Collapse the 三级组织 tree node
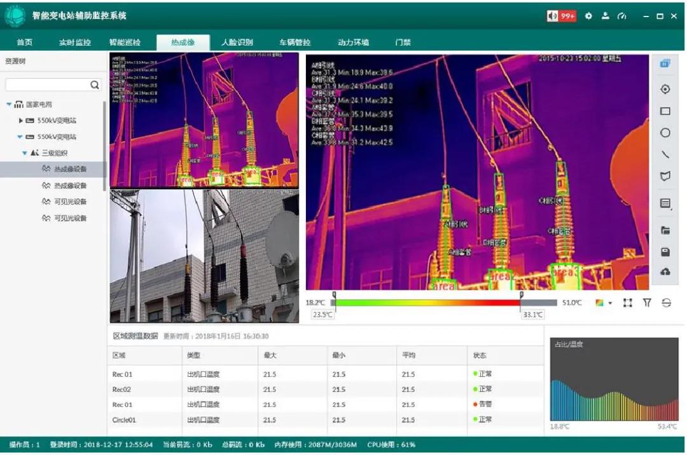 (x=24, y=153)
